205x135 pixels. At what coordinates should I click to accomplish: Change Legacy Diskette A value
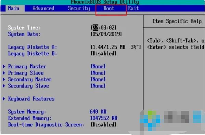pyautogui.click(x=116, y=47)
